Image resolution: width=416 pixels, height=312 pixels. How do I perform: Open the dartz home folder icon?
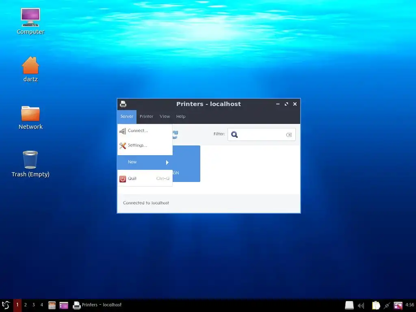(30, 69)
